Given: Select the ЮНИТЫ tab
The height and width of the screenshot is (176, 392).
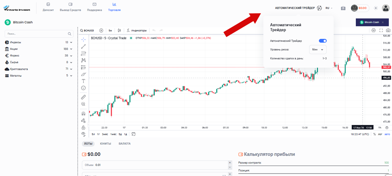Looking at the screenshot, I should pos(105,144).
